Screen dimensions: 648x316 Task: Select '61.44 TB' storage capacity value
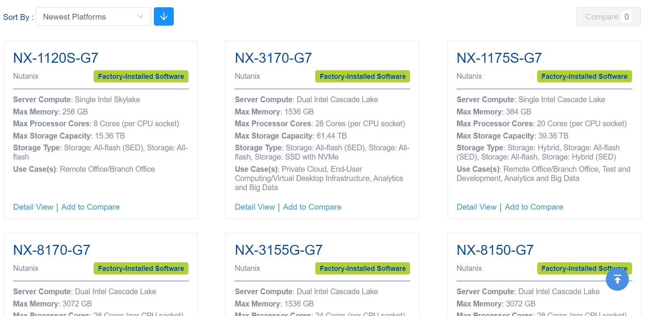click(x=331, y=136)
